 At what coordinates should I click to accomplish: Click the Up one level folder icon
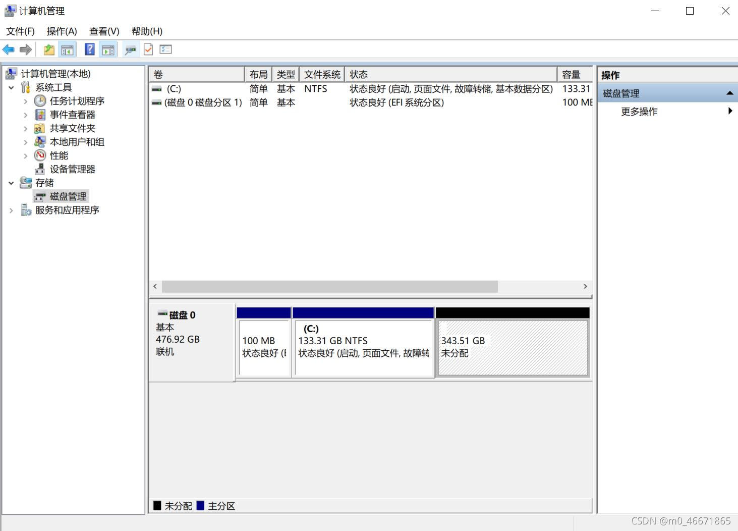pos(49,49)
